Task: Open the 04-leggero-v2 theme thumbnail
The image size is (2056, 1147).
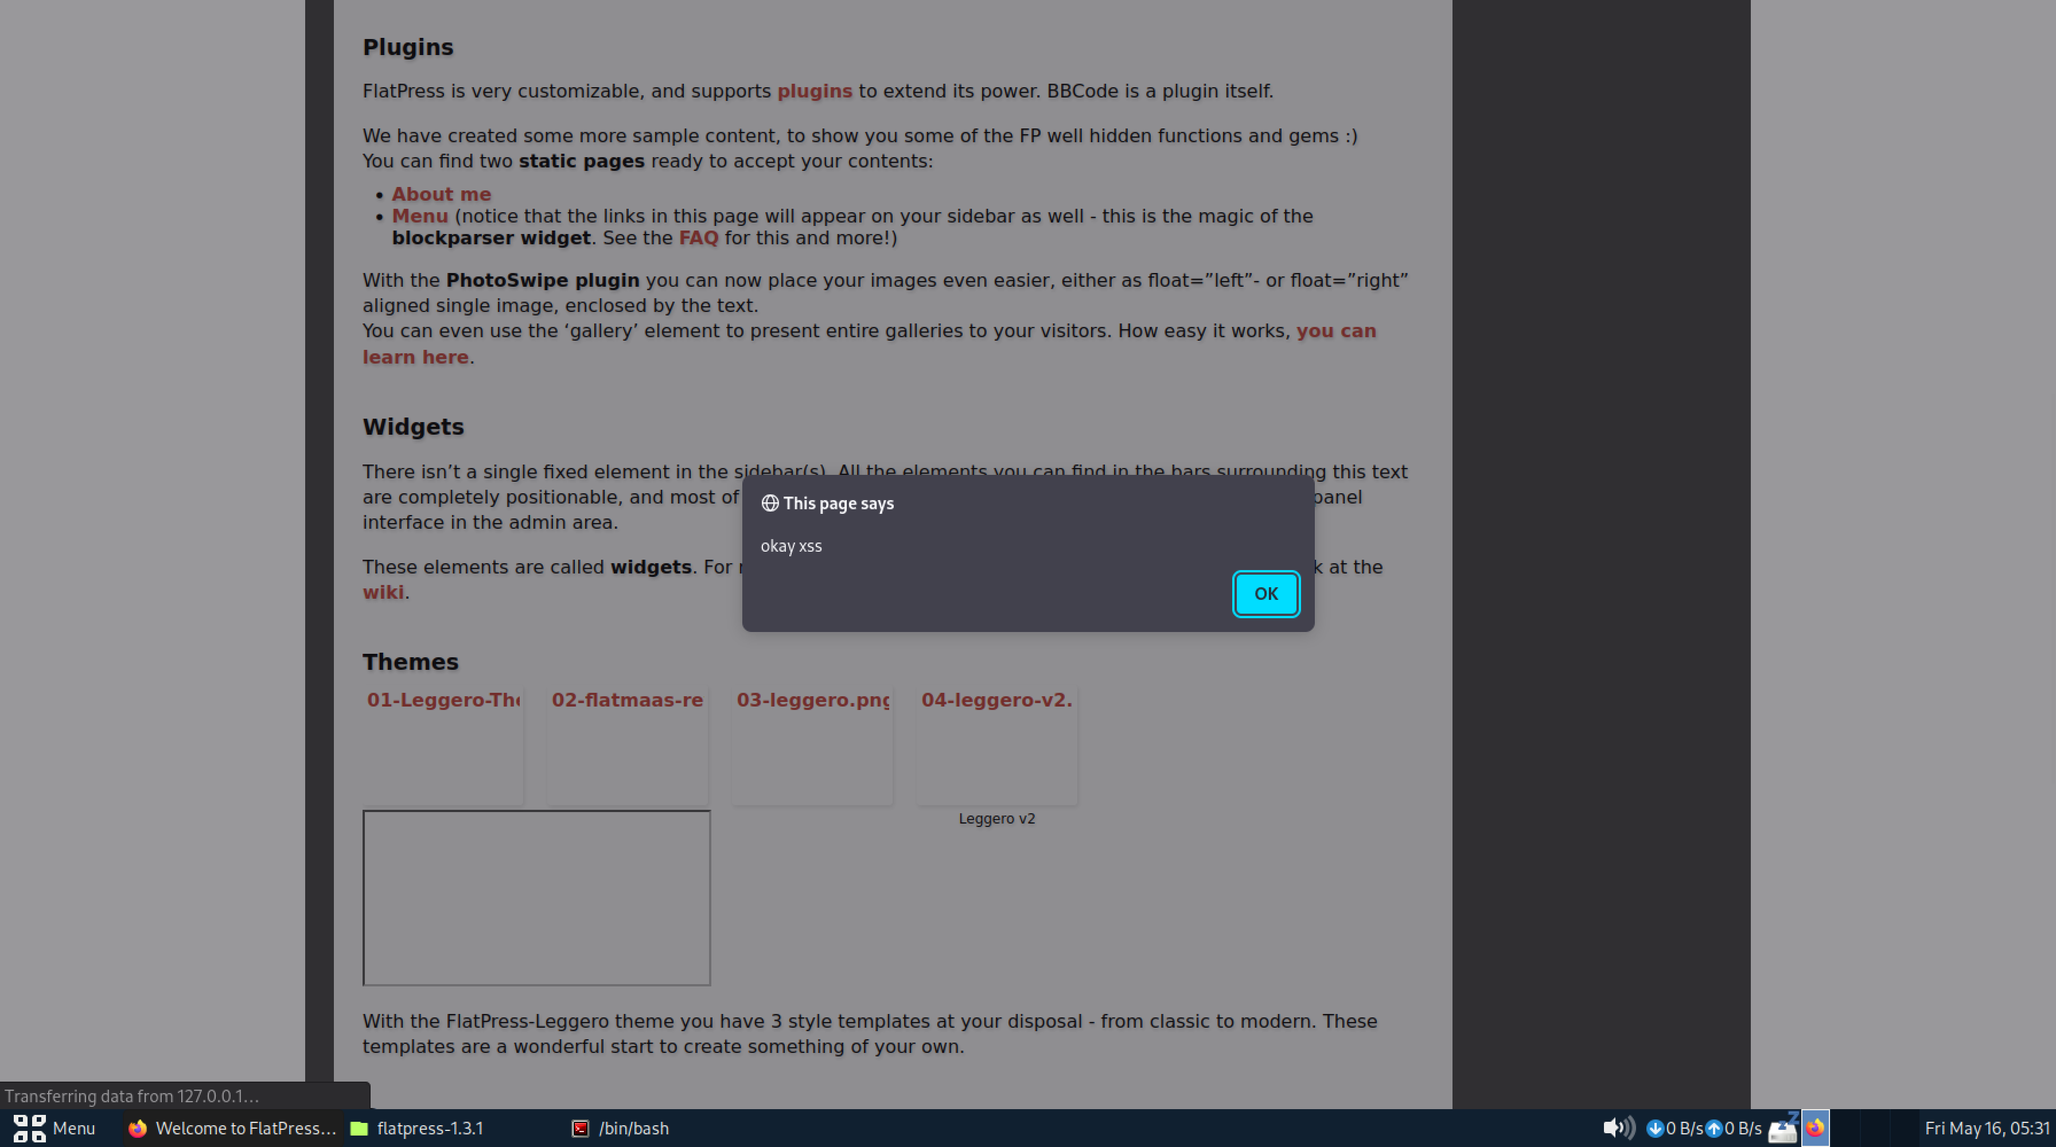Action: [x=997, y=745]
